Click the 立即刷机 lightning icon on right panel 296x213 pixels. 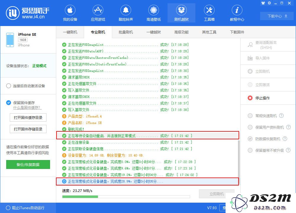250,71
